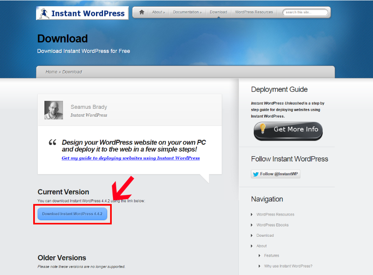Open WordPress Ebooks in sidebar Navigation
Screen dimensions: 373x275
click(272, 225)
